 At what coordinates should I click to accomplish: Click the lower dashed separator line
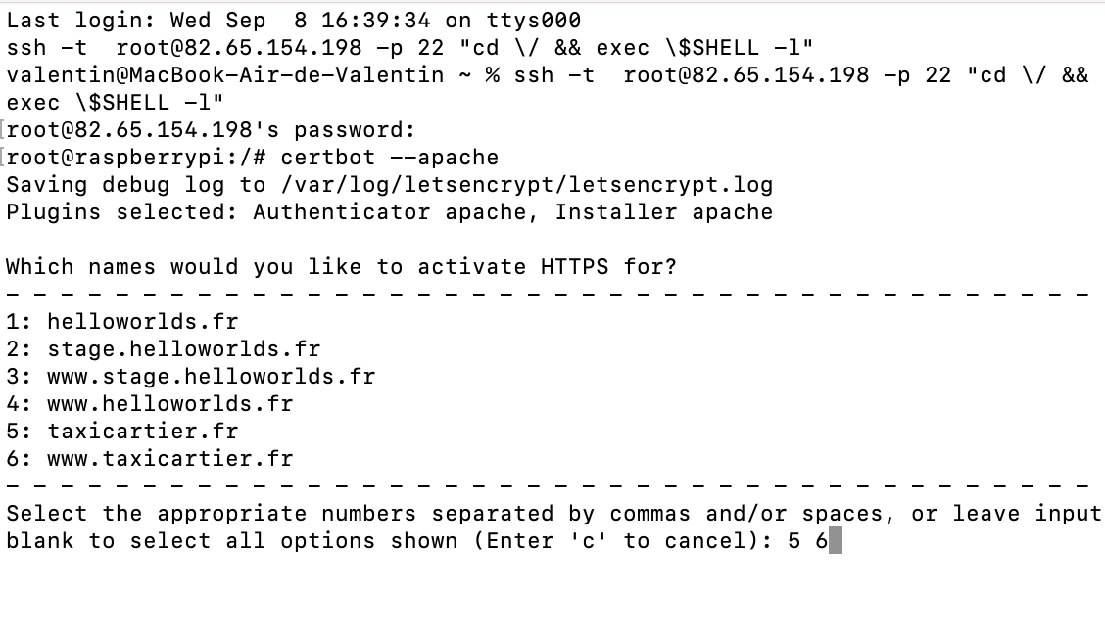[548, 486]
